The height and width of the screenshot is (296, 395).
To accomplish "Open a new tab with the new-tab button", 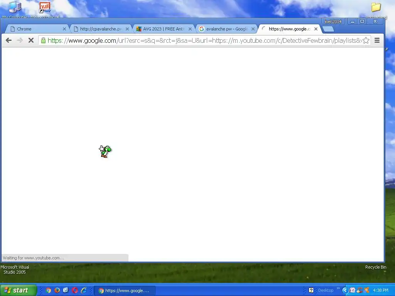I will pos(328,29).
